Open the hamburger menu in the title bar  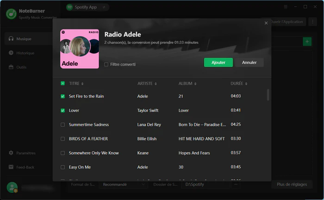pos(286,7)
